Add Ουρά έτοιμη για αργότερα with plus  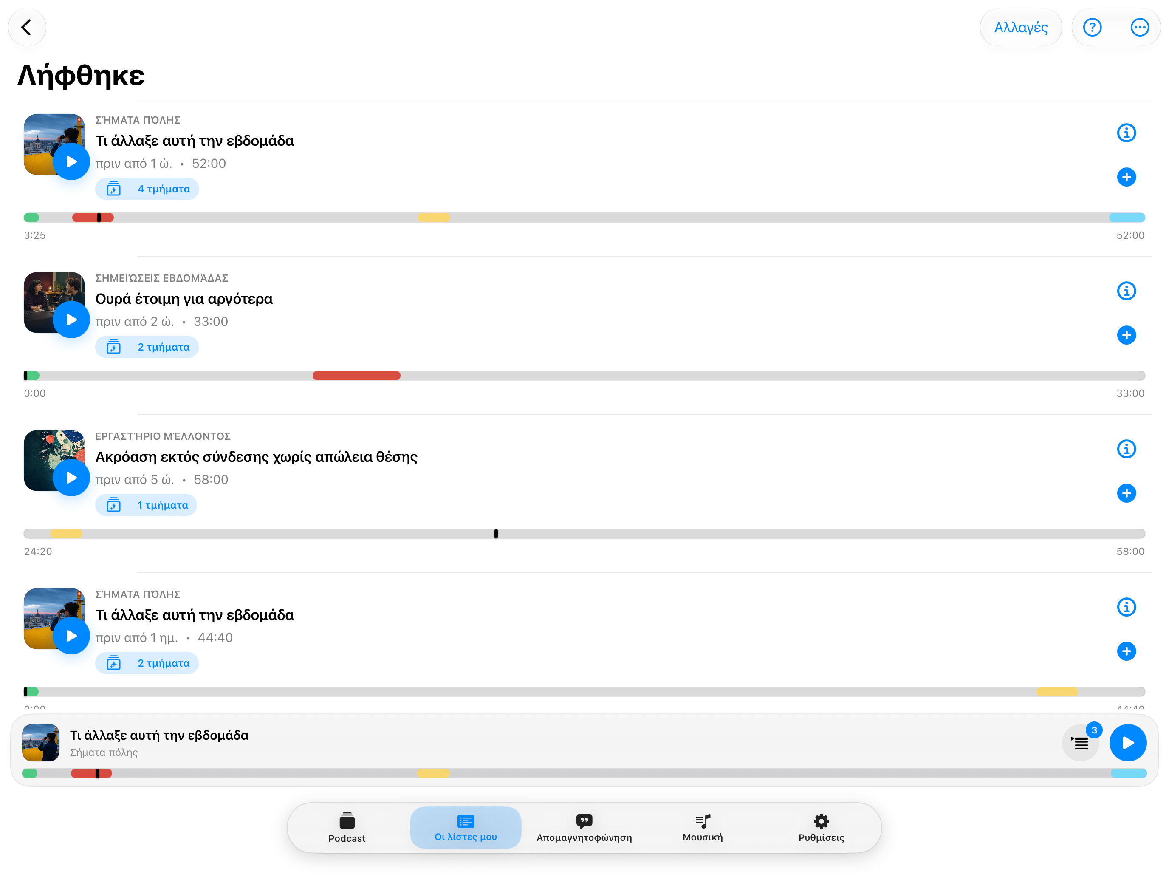[1126, 335]
